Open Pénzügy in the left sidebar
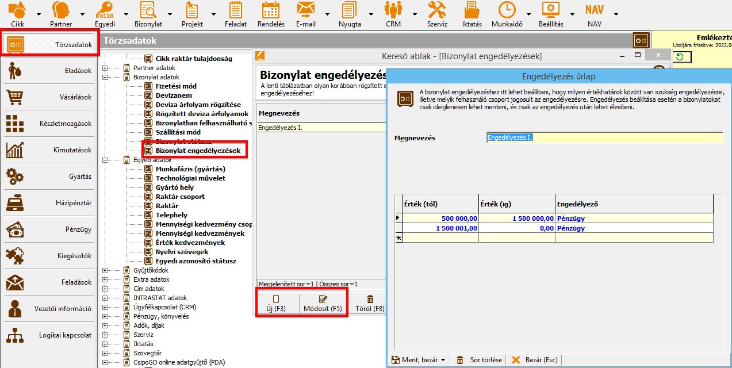Image resolution: width=732 pixels, height=368 pixels. (49, 229)
